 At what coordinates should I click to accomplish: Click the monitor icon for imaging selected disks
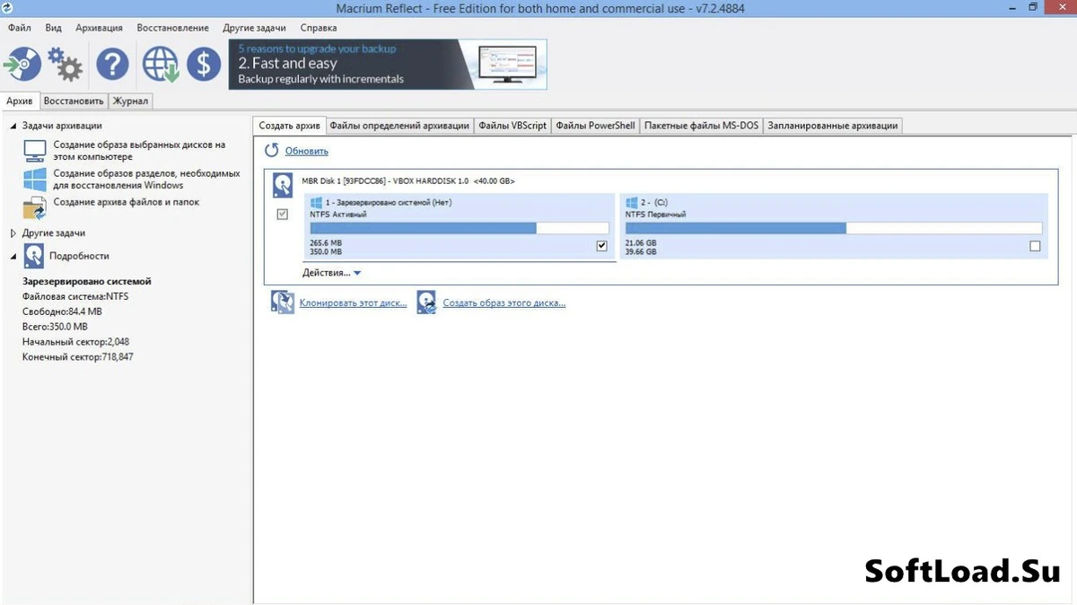click(x=35, y=150)
